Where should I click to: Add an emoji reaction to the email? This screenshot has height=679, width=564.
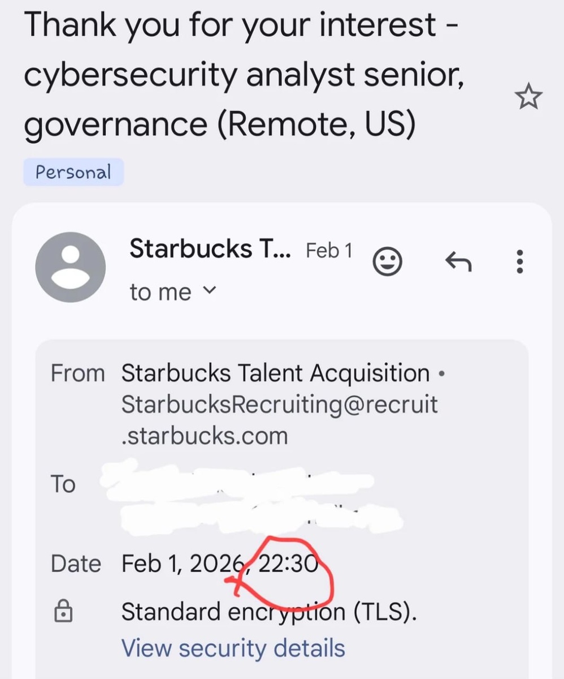point(387,261)
